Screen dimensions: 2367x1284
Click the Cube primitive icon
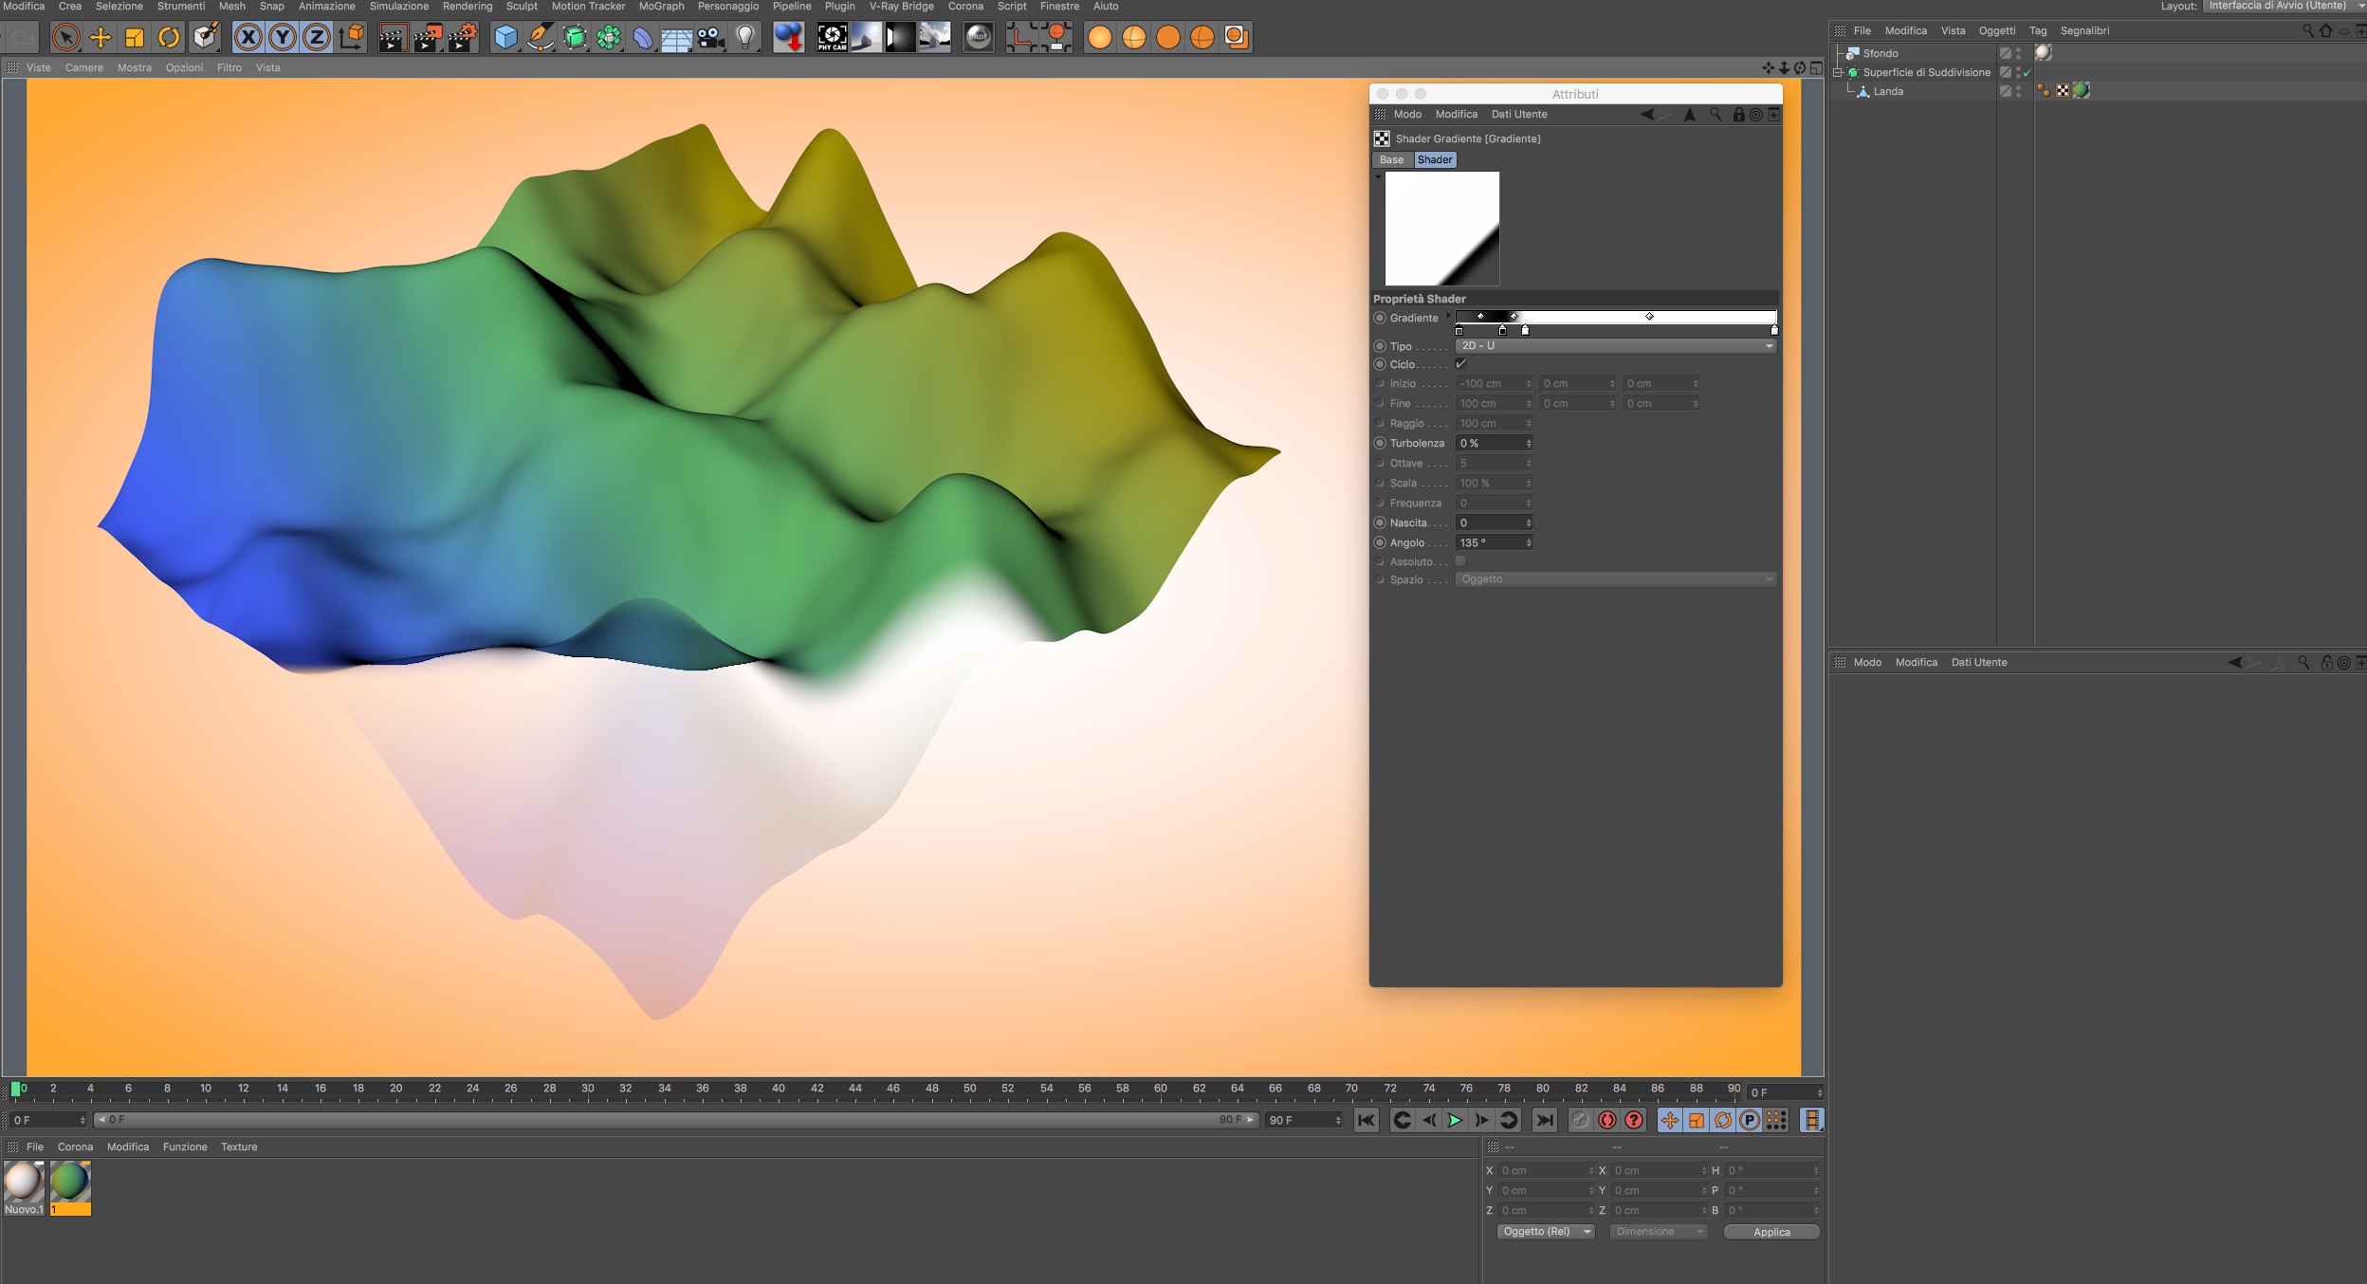point(505,38)
